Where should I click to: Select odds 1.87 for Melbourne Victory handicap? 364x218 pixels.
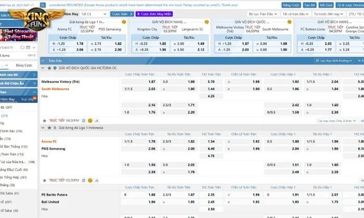pos(151,82)
